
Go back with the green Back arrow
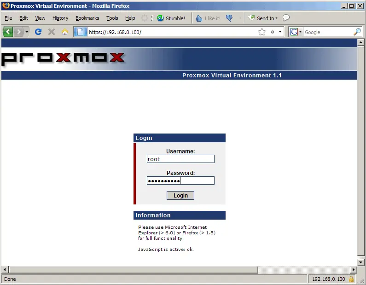point(8,31)
